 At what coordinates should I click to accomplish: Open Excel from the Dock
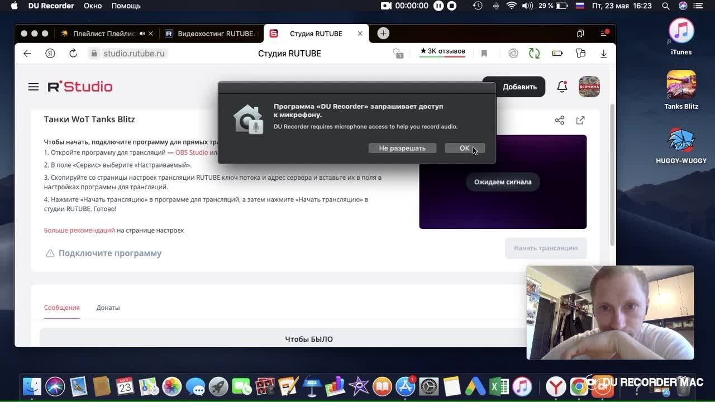(x=498, y=386)
